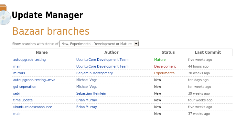This screenshot has height=121, width=236.
Task: Open Ubuntu Core Development Team in the autoupgrade-testing row
Action: [x=102, y=60]
